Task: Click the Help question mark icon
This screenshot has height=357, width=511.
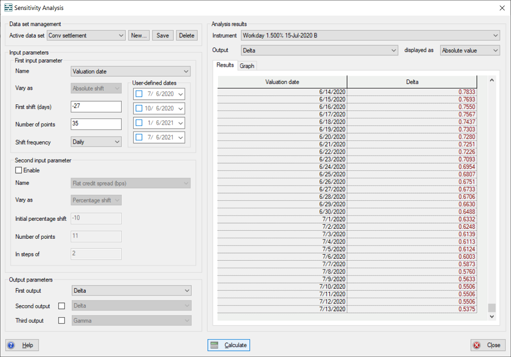Action: pyautogui.click(x=11, y=345)
